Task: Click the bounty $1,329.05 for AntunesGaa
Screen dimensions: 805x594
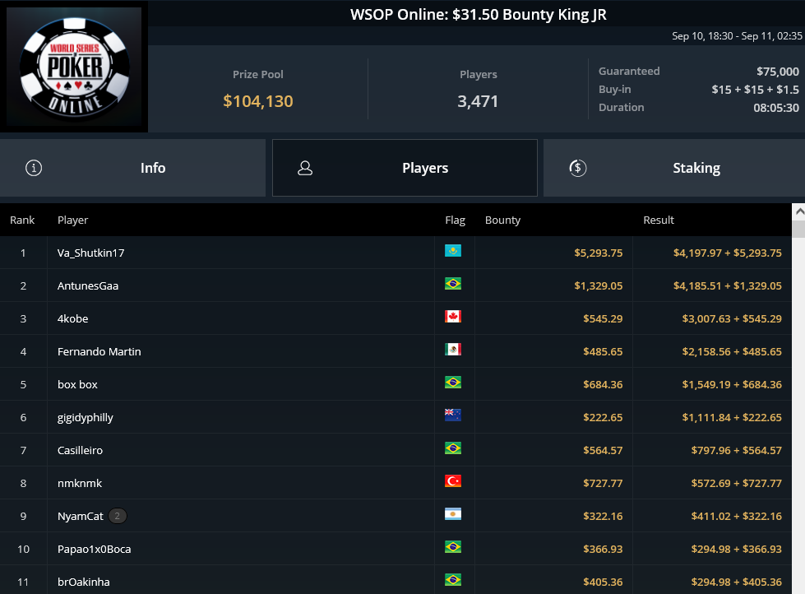Action: [599, 285]
